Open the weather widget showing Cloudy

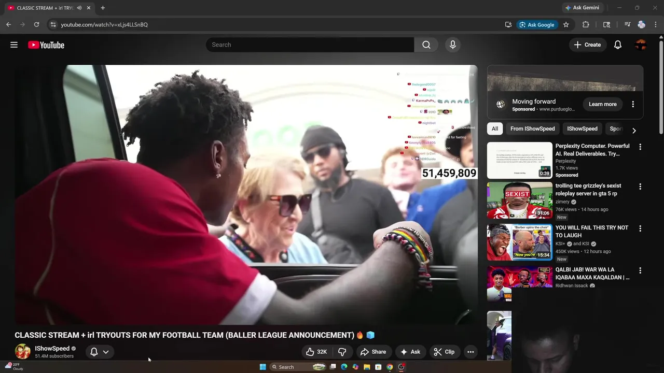pos(15,366)
